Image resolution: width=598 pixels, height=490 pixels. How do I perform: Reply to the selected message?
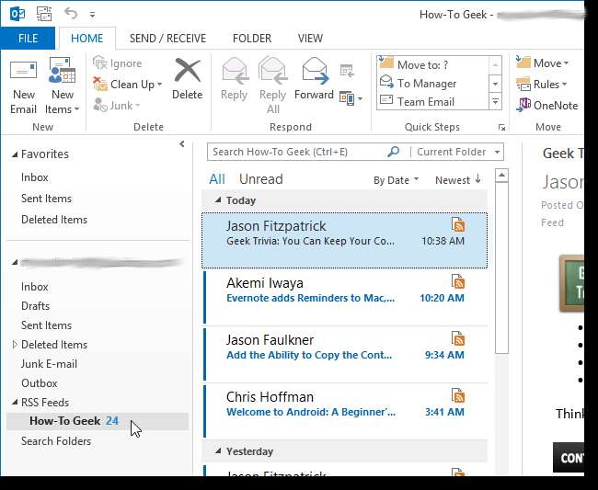coord(234,78)
